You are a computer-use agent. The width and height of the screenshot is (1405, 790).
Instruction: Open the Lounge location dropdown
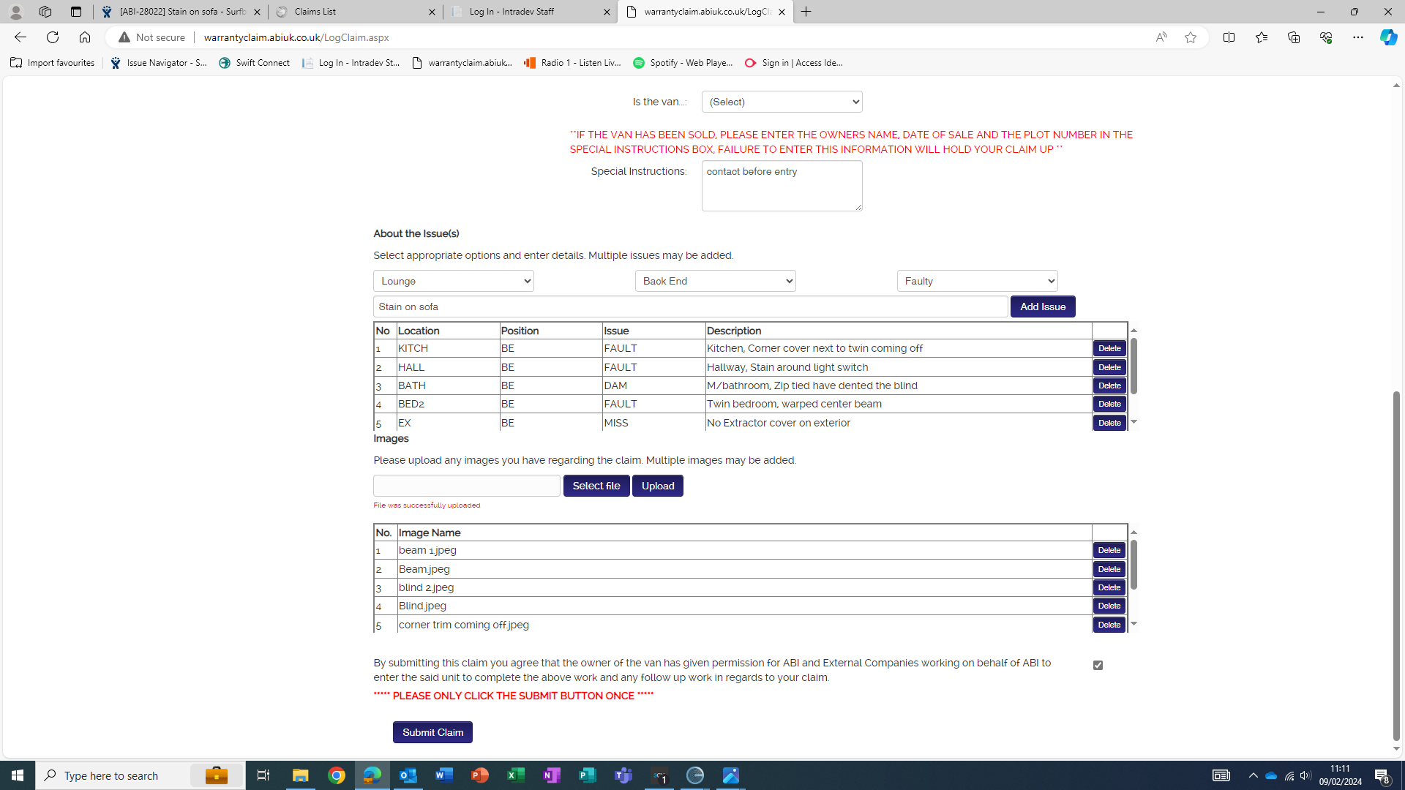(x=453, y=281)
